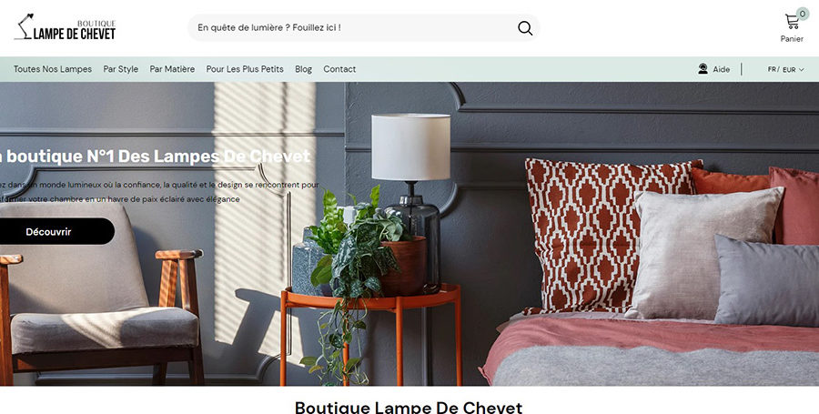819x414 pixels.
Task: Open the Contact page link
Action: pyautogui.click(x=339, y=69)
